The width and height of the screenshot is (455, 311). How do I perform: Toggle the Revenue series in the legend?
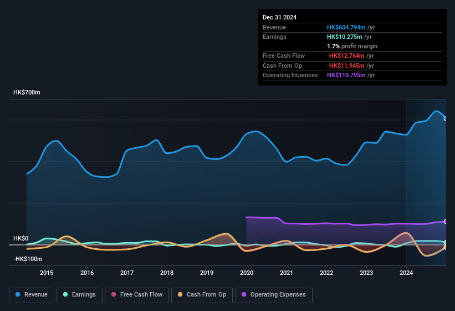point(32,295)
